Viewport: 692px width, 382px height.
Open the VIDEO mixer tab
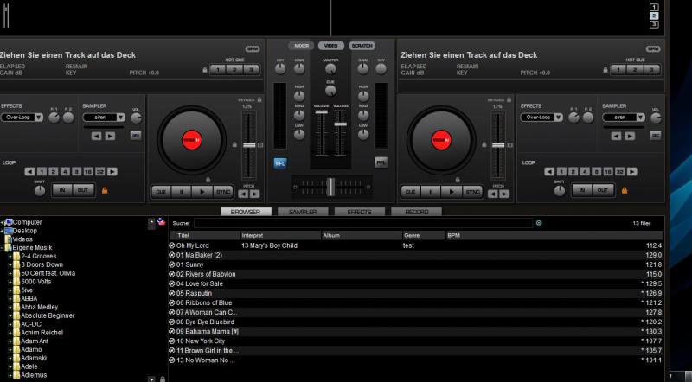[x=331, y=45]
